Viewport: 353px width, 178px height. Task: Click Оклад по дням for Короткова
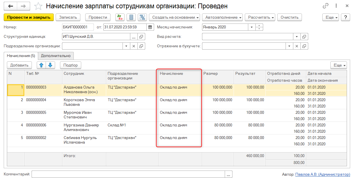(x=180, y=103)
